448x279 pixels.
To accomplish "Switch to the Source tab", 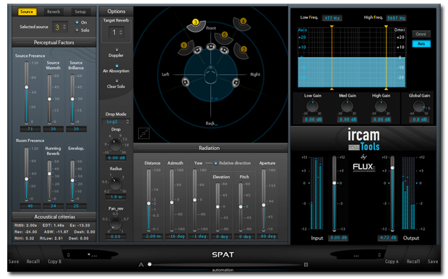I will (x=27, y=12).
